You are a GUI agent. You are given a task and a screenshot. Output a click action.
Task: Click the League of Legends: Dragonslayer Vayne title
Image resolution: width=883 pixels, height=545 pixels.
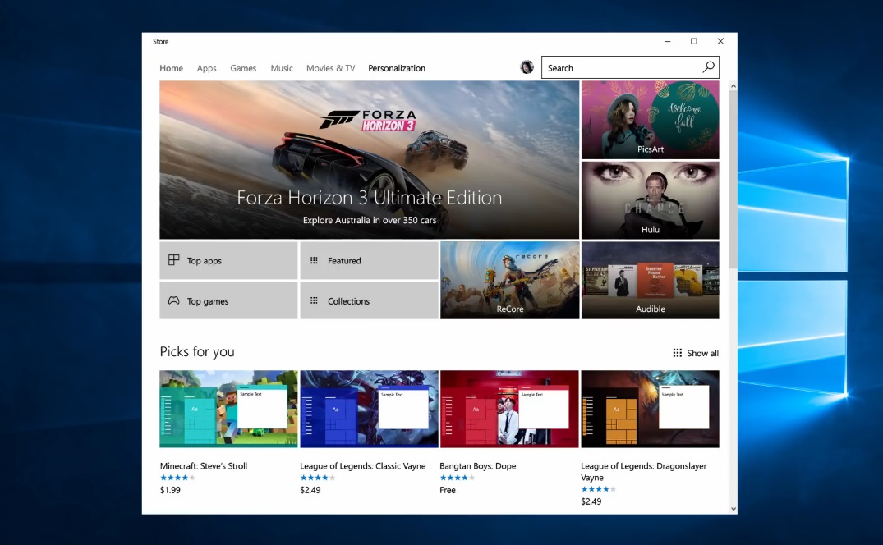[644, 471]
